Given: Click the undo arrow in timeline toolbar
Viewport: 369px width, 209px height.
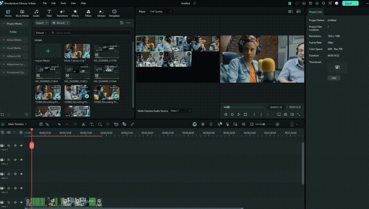Looking at the screenshot, I should click(59, 124).
